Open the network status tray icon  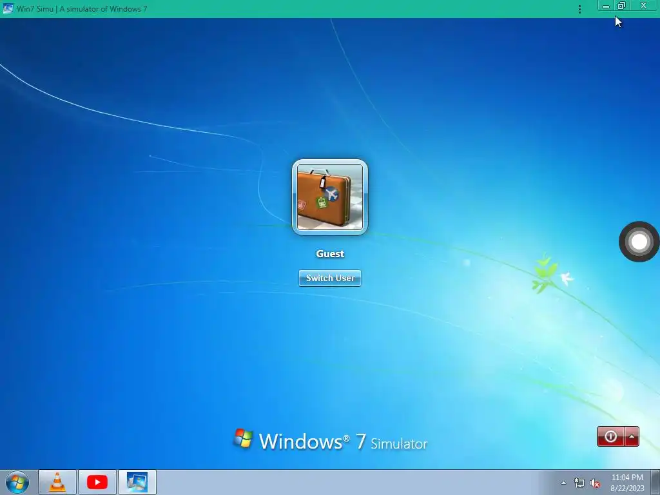579,483
